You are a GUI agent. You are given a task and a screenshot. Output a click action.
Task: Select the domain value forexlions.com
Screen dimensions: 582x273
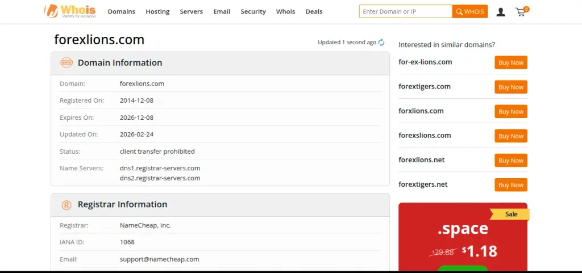142,83
